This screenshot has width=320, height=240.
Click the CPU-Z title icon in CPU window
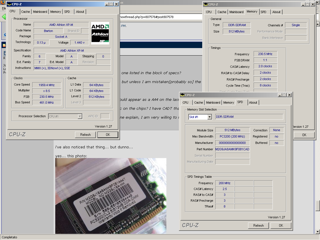(9, 4)
